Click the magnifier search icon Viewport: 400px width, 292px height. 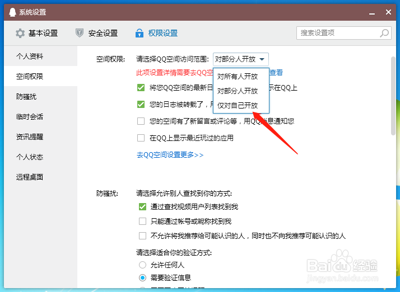tap(384, 33)
